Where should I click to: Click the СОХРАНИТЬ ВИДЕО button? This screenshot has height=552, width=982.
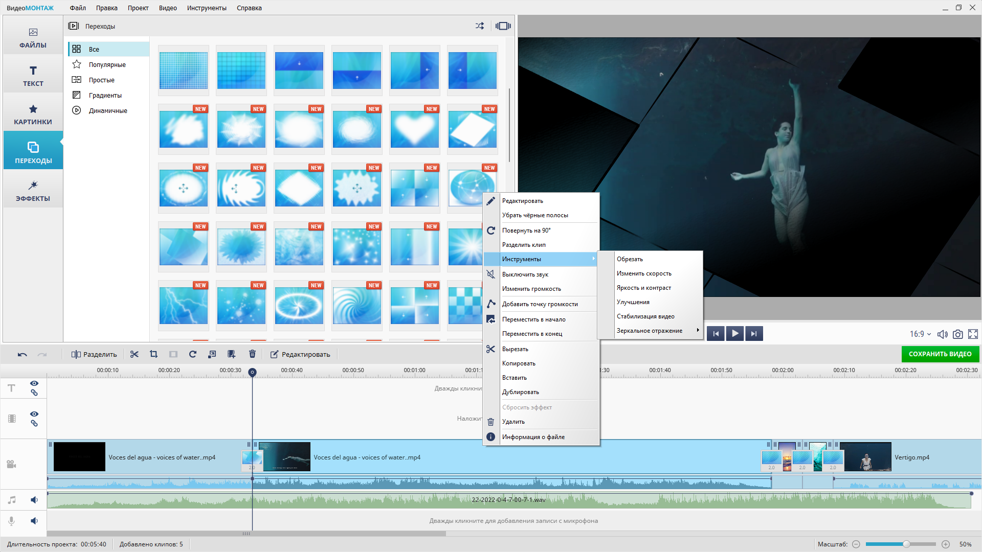coord(940,354)
